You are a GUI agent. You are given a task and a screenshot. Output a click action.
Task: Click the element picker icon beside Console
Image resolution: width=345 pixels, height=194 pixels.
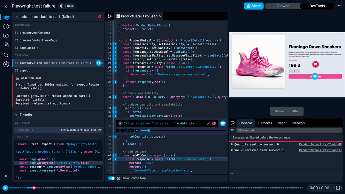point(233,123)
